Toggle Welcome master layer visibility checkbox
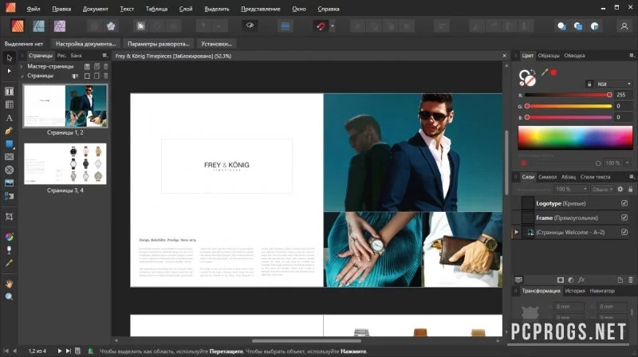The height and width of the screenshot is (357, 638). [x=624, y=232]
